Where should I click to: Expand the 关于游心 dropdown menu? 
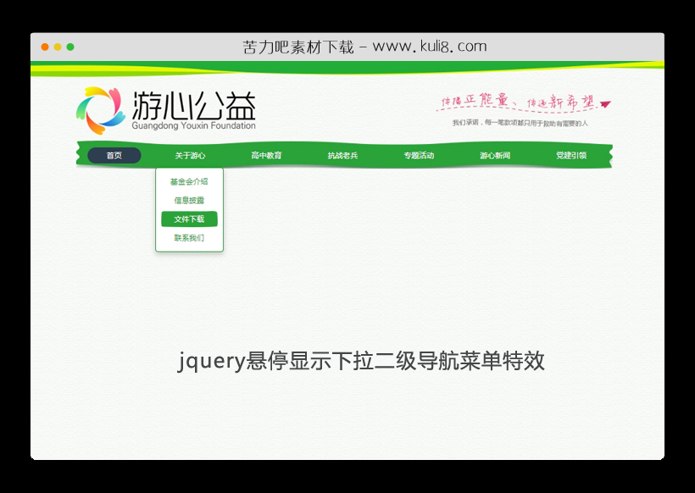(x=191, y=155)
